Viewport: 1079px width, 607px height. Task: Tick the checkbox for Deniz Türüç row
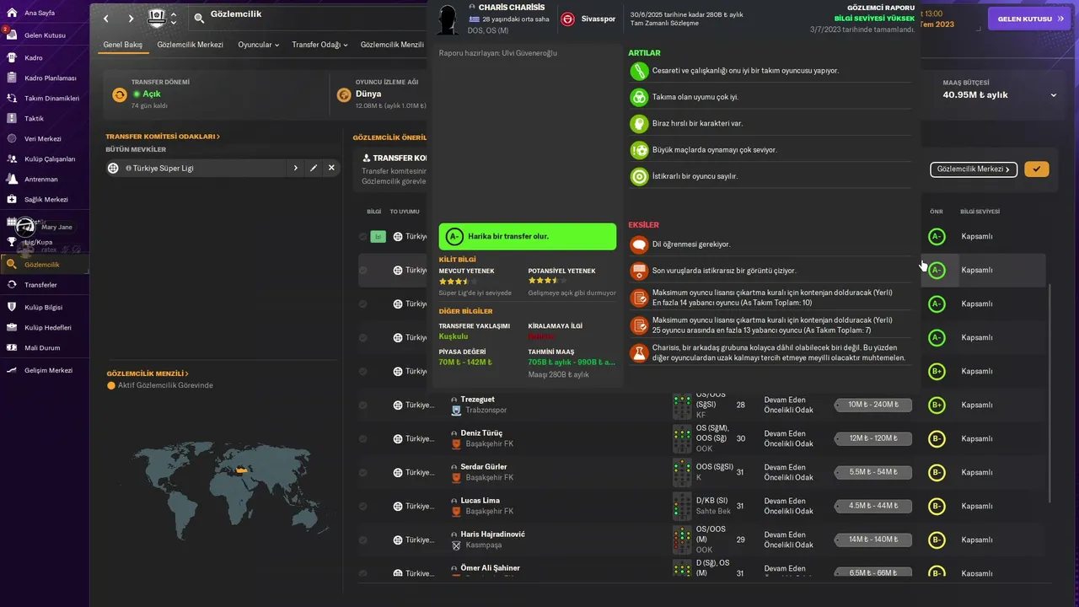(363, 439)
